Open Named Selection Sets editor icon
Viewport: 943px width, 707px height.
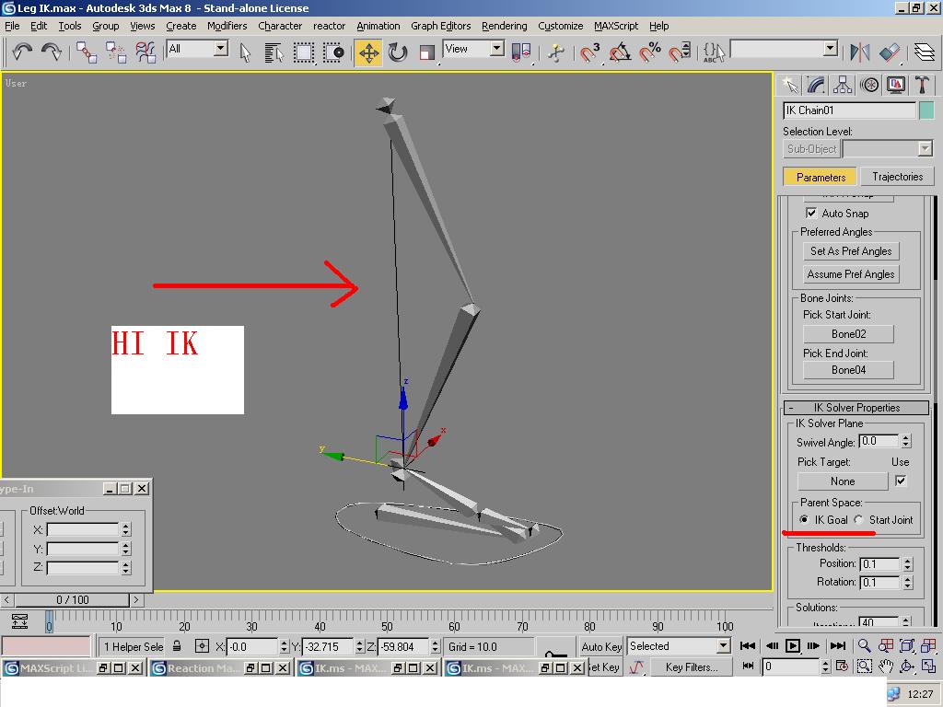point(714,52)
